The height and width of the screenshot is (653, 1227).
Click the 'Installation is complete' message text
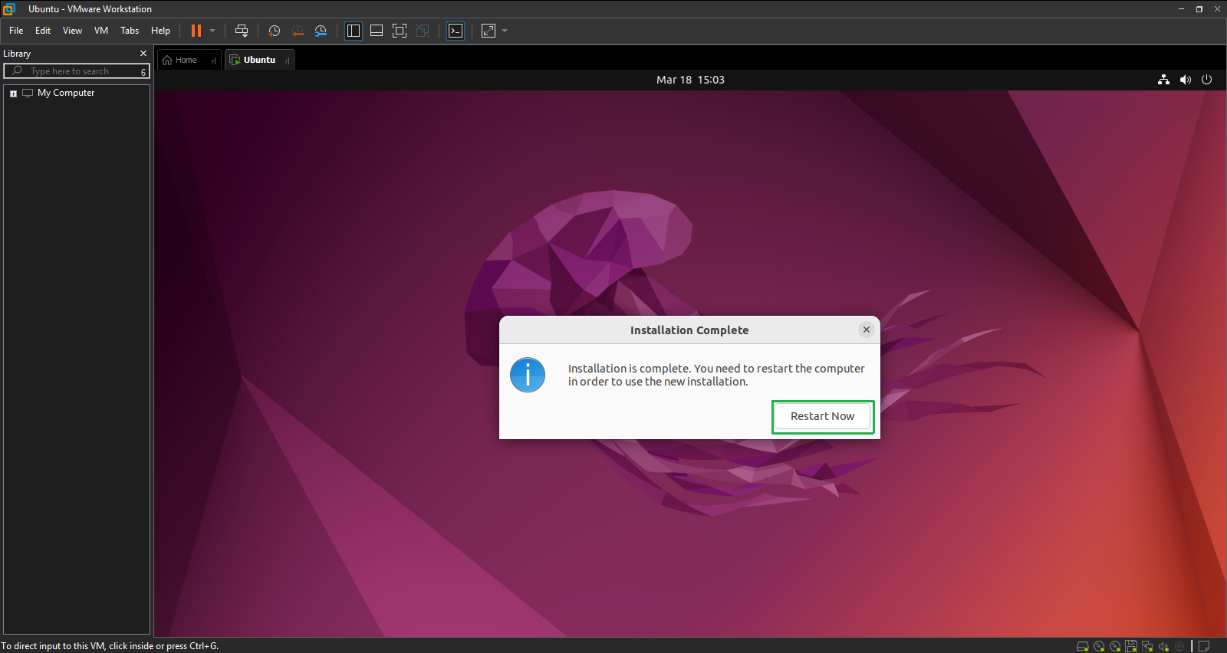(716, 375)
